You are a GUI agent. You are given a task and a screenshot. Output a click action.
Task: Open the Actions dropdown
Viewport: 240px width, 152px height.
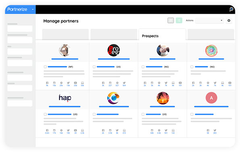pos(209,21)
